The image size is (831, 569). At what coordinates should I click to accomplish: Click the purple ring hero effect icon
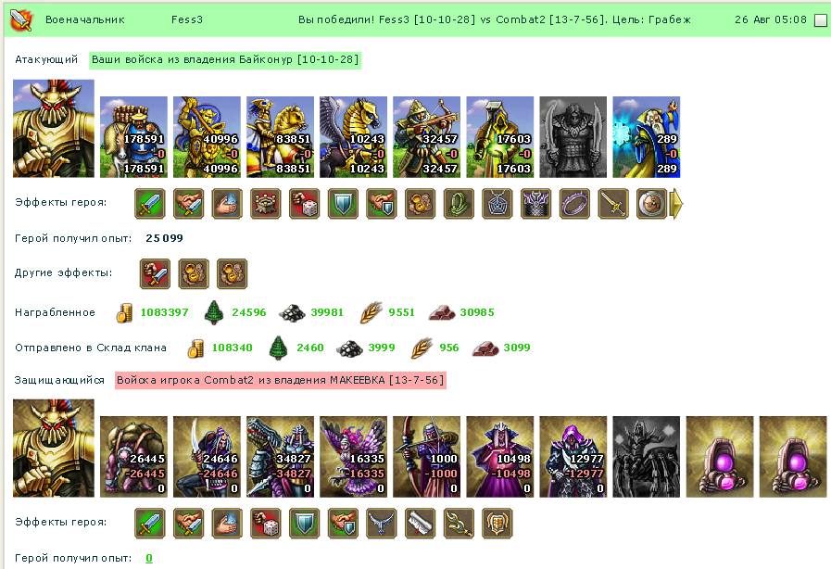(574, 204)
